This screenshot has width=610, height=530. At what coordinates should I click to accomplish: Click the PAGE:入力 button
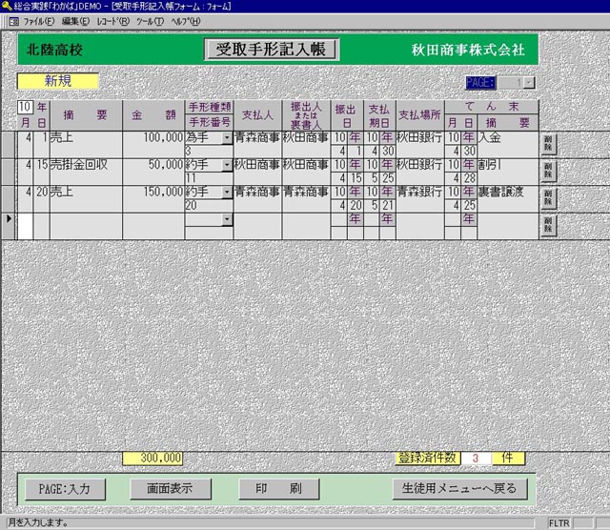pyautogui.click(x=64, y=489)
